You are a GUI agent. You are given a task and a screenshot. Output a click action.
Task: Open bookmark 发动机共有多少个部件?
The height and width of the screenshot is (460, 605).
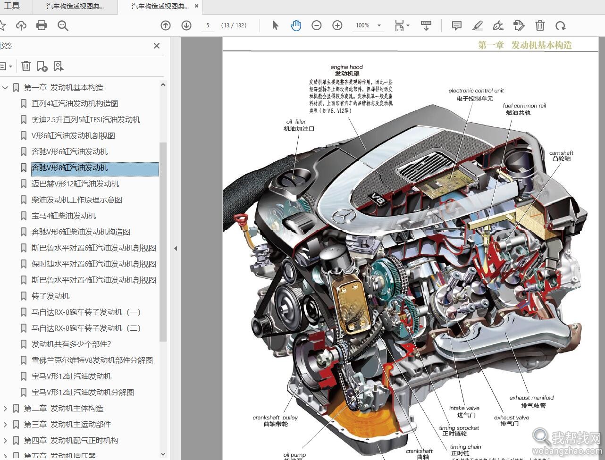71,344
